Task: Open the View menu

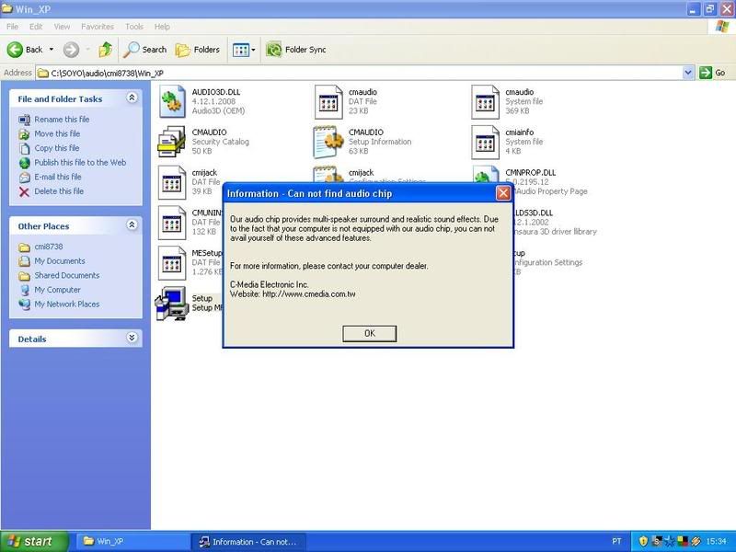Action: 62,27
